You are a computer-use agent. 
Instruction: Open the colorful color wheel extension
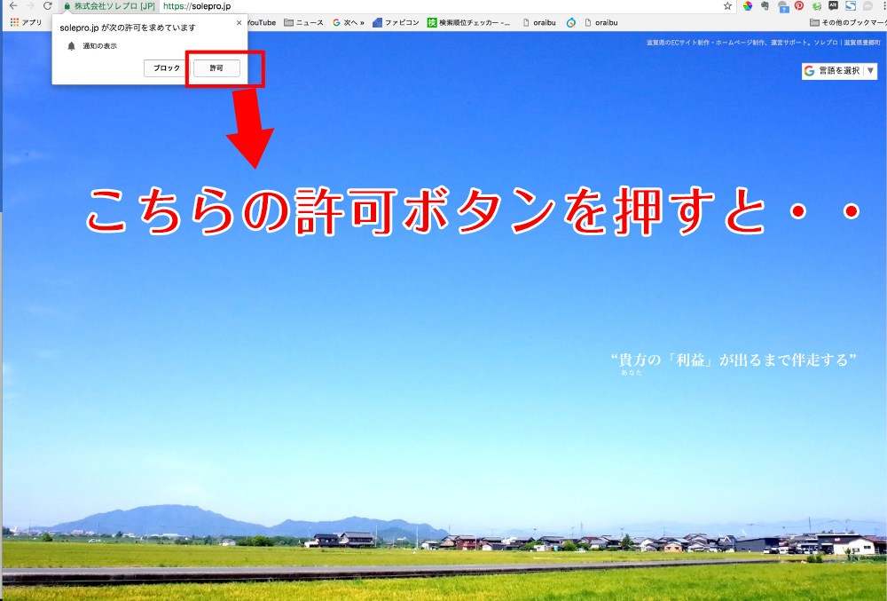coord(748,5)
